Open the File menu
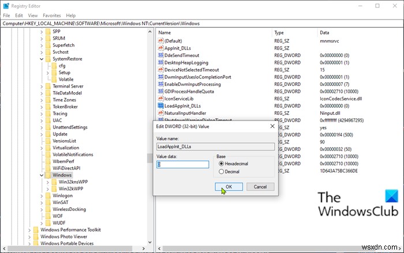This screenshot has height=253, width=404. coord(6,16)
